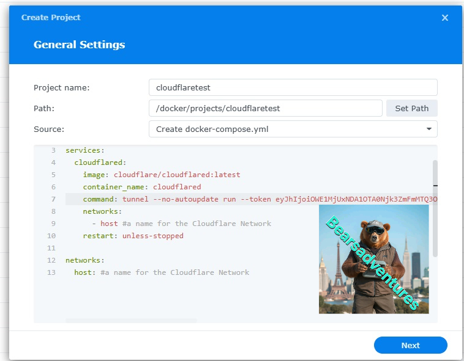464x361 pixels.
Task: Place cursor on empty line 11
Action: click(184, 248)
